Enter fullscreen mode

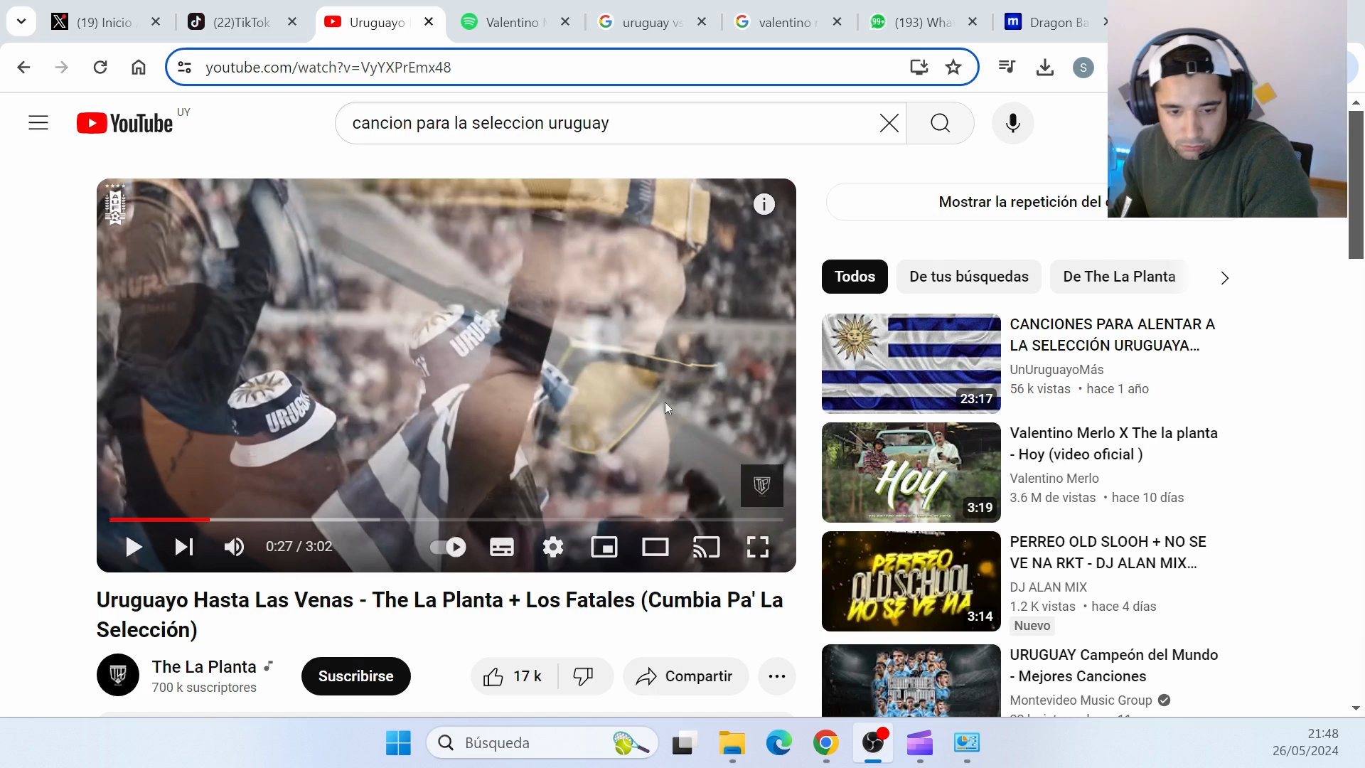(x=758, y=547)
